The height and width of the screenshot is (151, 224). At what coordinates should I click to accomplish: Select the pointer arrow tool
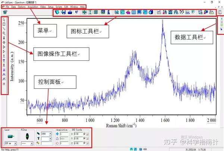coord(4,20)
